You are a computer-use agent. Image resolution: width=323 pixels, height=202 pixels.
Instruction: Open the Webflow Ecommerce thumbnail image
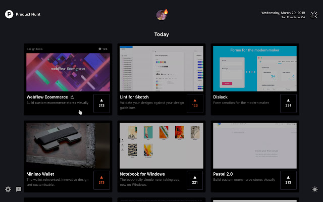click(x=68, y=72)
